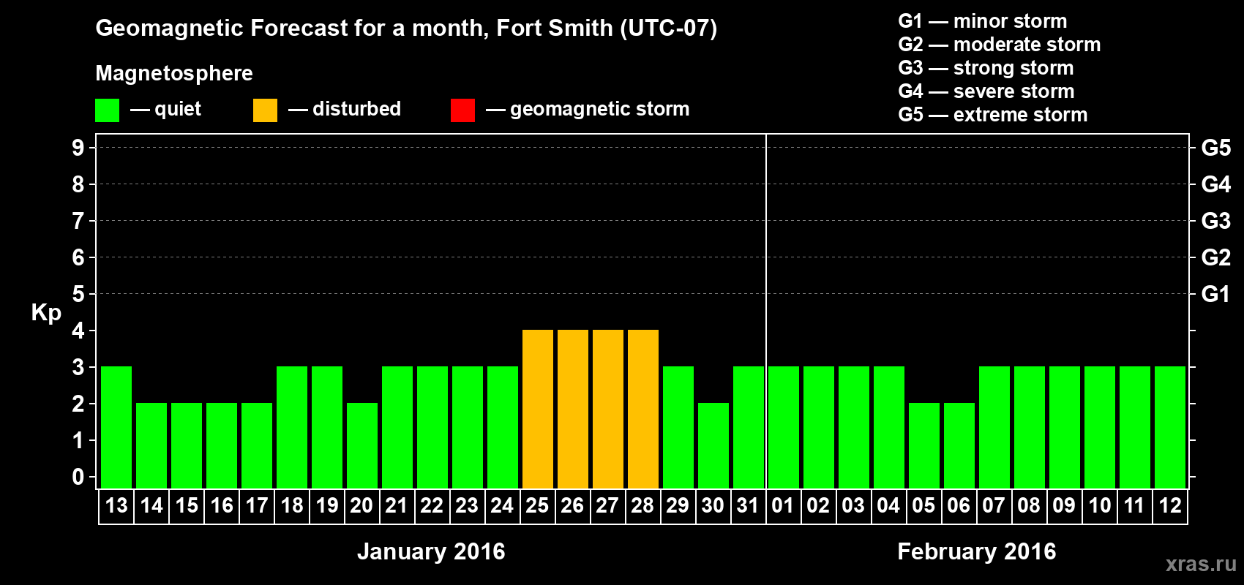
Task: Click the G2 right axis label
Action: tap(1216, 257)
